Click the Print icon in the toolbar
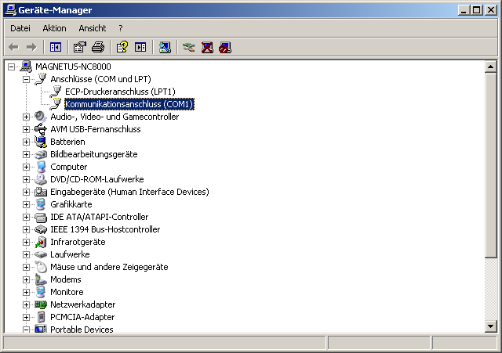 point(98,48)
